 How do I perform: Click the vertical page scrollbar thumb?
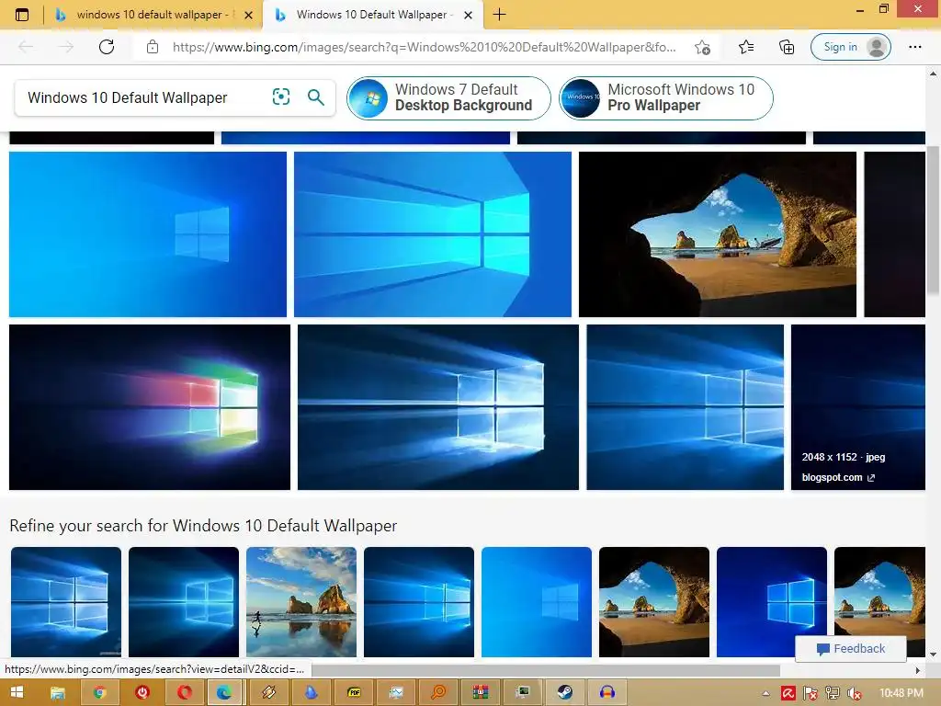(933, 220)
